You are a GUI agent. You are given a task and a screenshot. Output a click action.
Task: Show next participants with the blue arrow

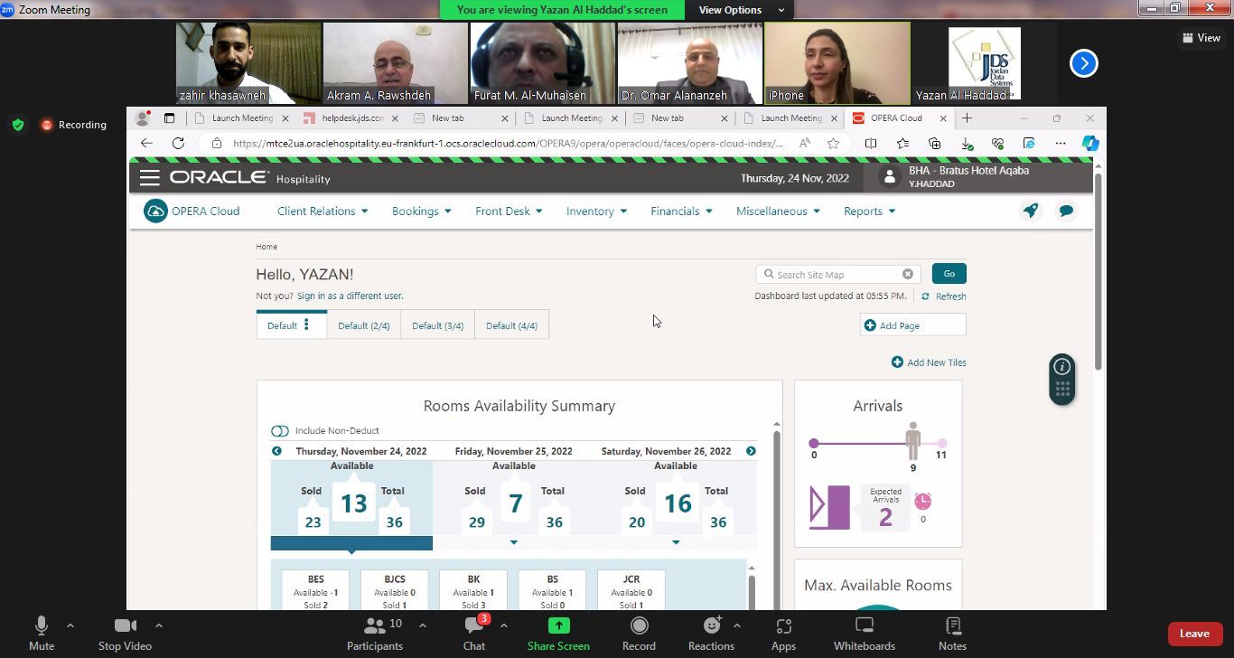point(1083,63)
